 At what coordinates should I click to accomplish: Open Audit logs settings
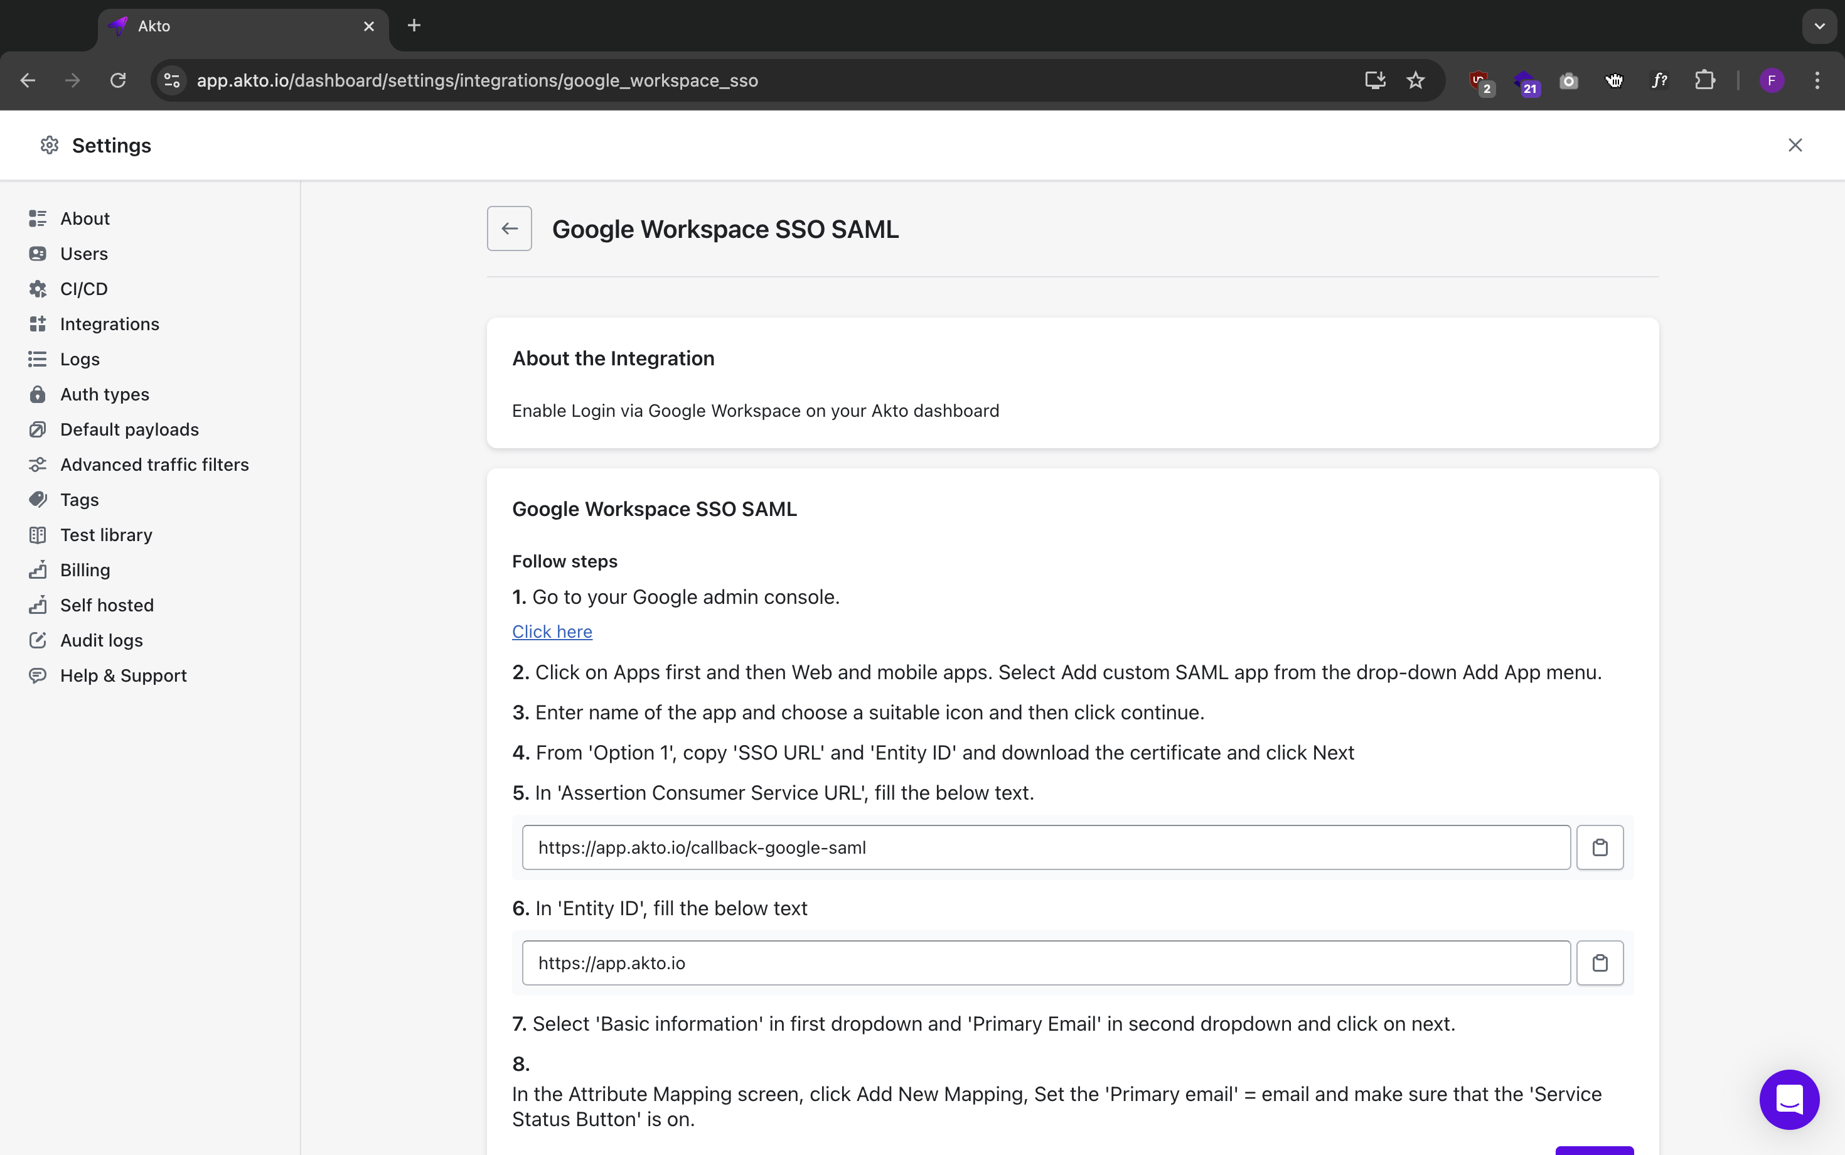[102, 640]
